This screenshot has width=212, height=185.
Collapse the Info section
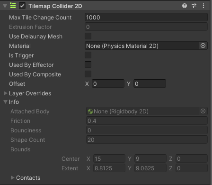(x=6, y=102)
